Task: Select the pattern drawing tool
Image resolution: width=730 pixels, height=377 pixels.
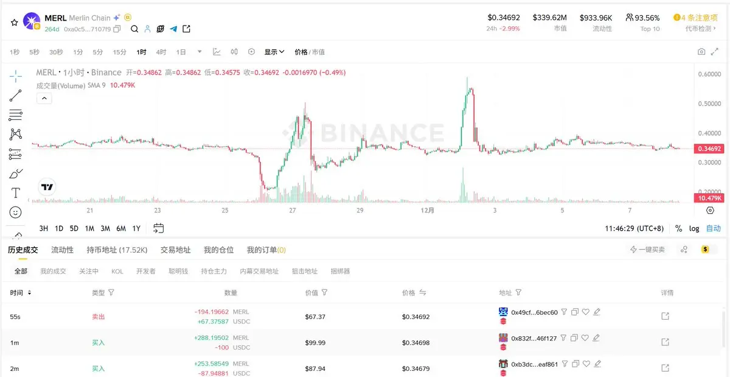Action: click(x=15, y=134)
